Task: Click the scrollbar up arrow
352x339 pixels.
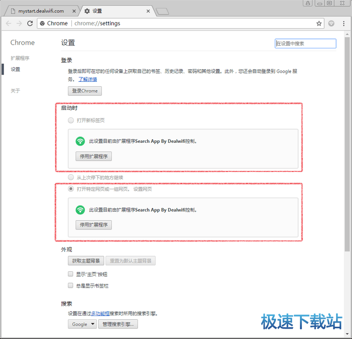Action: click(347, 34)
